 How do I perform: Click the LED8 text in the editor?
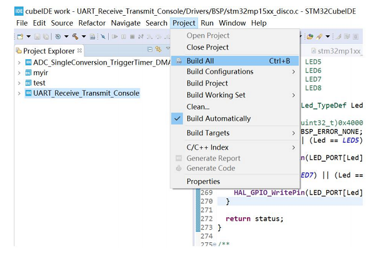click(313, 88)
